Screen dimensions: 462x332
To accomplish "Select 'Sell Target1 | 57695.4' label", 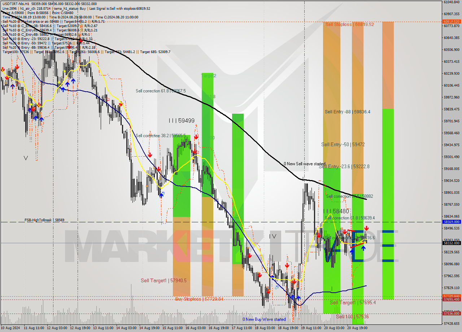I will pyautogui.click(x=353, y=302).
